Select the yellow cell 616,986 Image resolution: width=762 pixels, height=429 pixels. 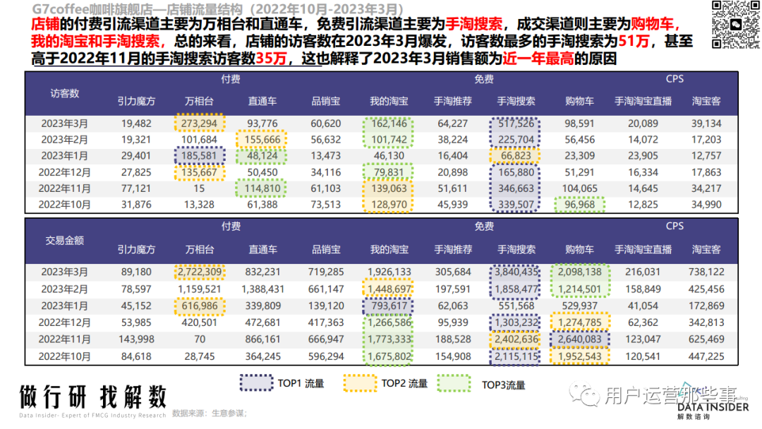click(x=199, y=306)
